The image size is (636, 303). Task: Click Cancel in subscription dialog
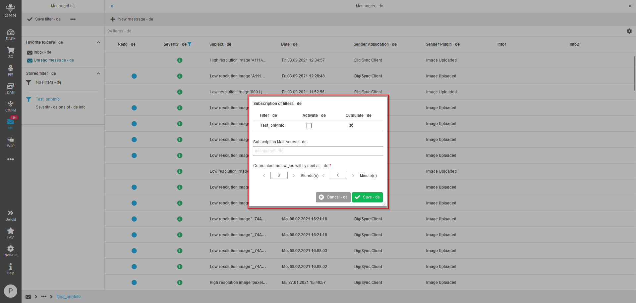click(333, 197)
